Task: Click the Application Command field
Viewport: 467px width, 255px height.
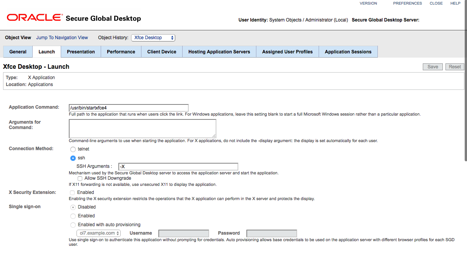Action: click(x=129, y=108)
